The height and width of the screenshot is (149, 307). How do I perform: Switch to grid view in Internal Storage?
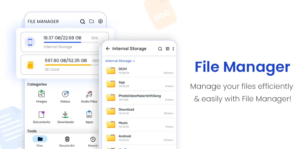pos(167,49)
